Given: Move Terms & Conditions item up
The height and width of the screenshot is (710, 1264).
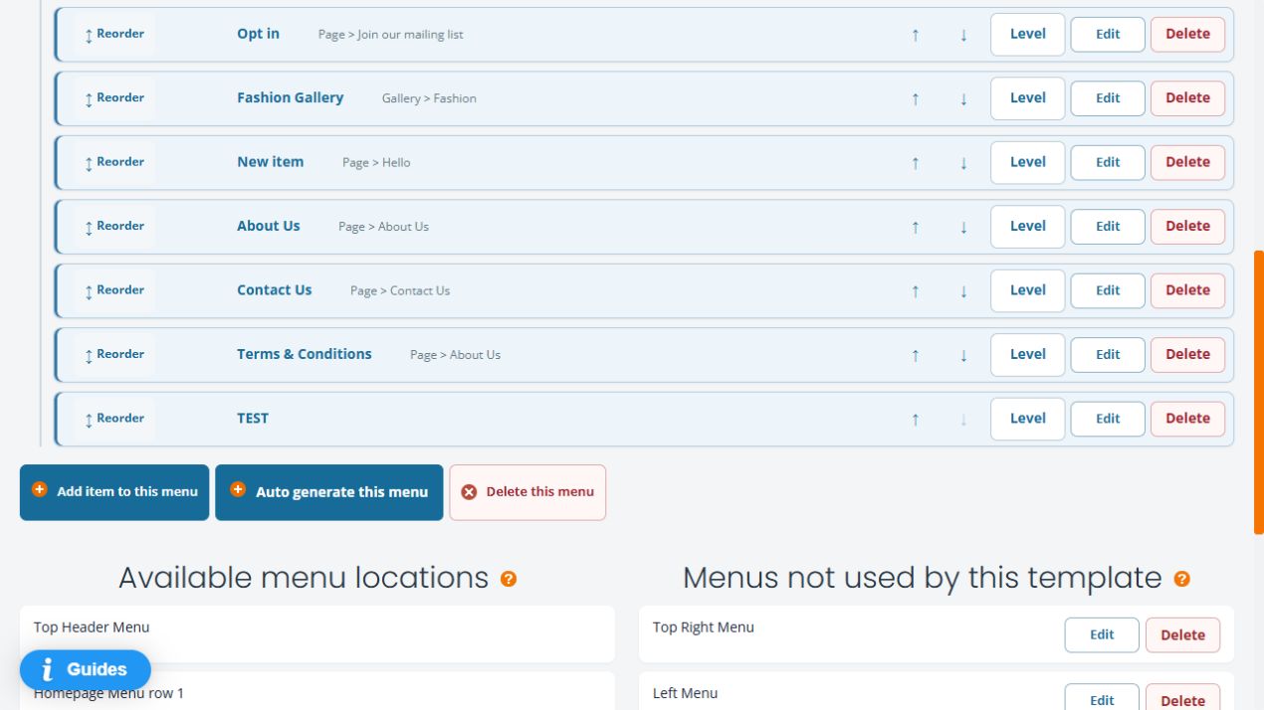Looking at the screenshot, I should 916,355.
